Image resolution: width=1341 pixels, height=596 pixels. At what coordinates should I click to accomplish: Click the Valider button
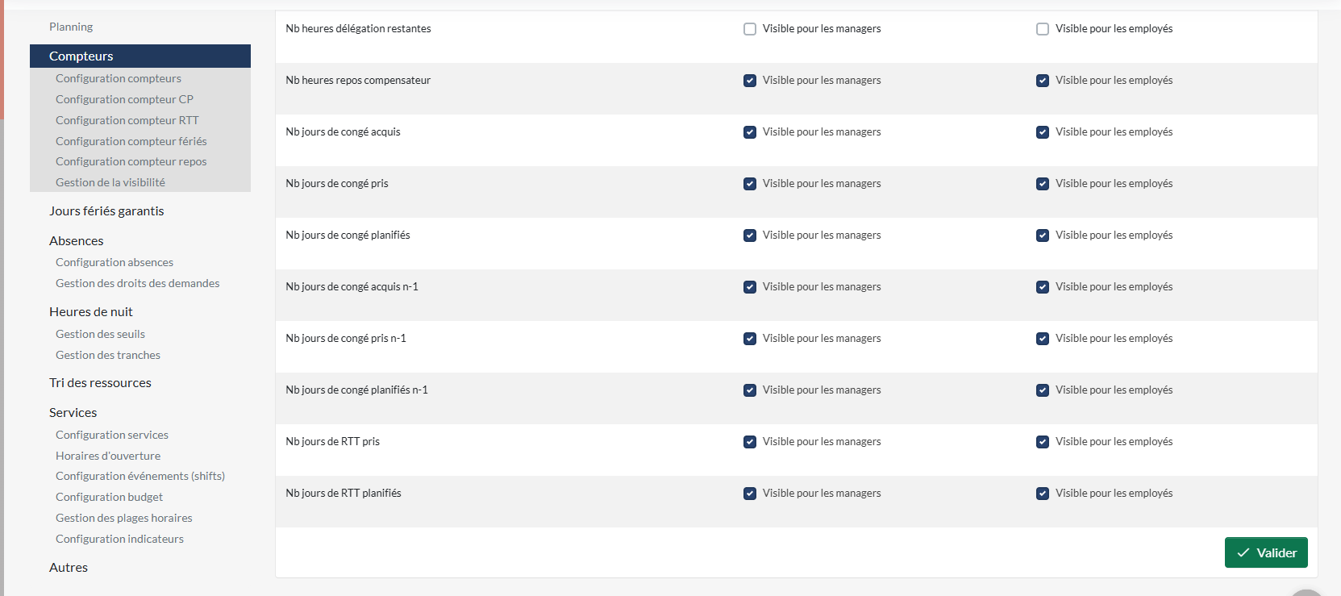(x=1266, y=552)
